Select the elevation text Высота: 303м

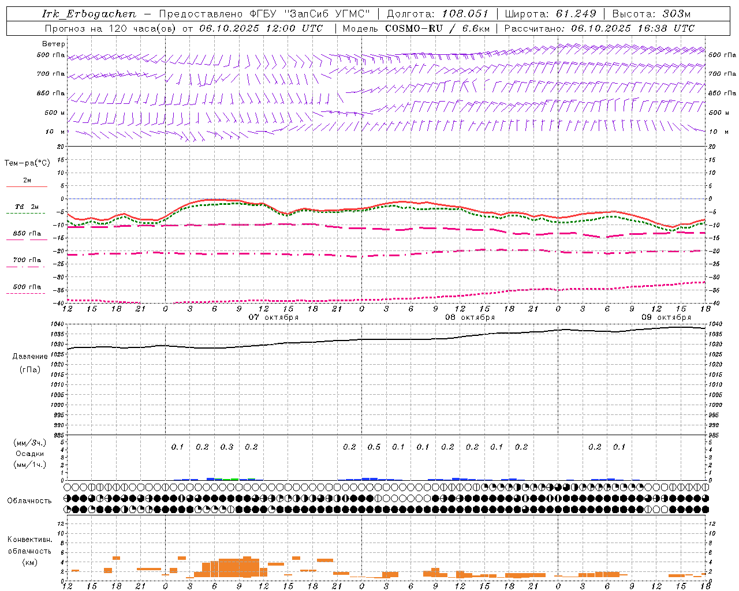coord(651,14)
